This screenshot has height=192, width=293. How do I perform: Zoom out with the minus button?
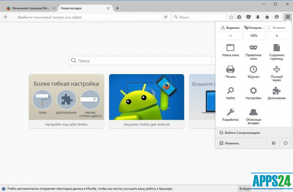point(230,36)
